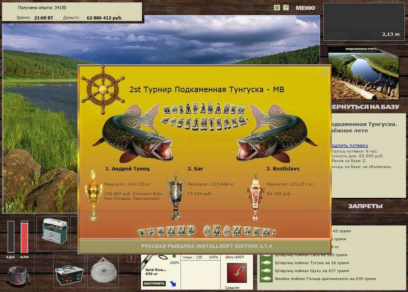Image resolution: width=408 pixels, height=292 pixels.
Task: Click fish icon beside Штирлиц поймал Щуку
Action: (x=266, y=271)
